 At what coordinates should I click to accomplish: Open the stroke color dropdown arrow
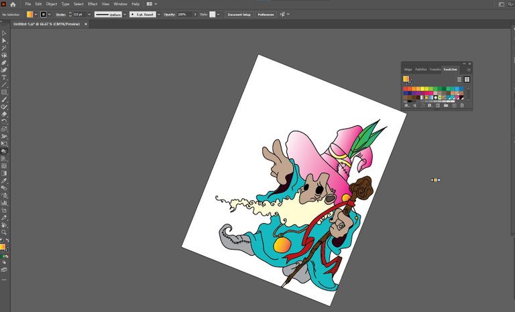click(49, 15)
